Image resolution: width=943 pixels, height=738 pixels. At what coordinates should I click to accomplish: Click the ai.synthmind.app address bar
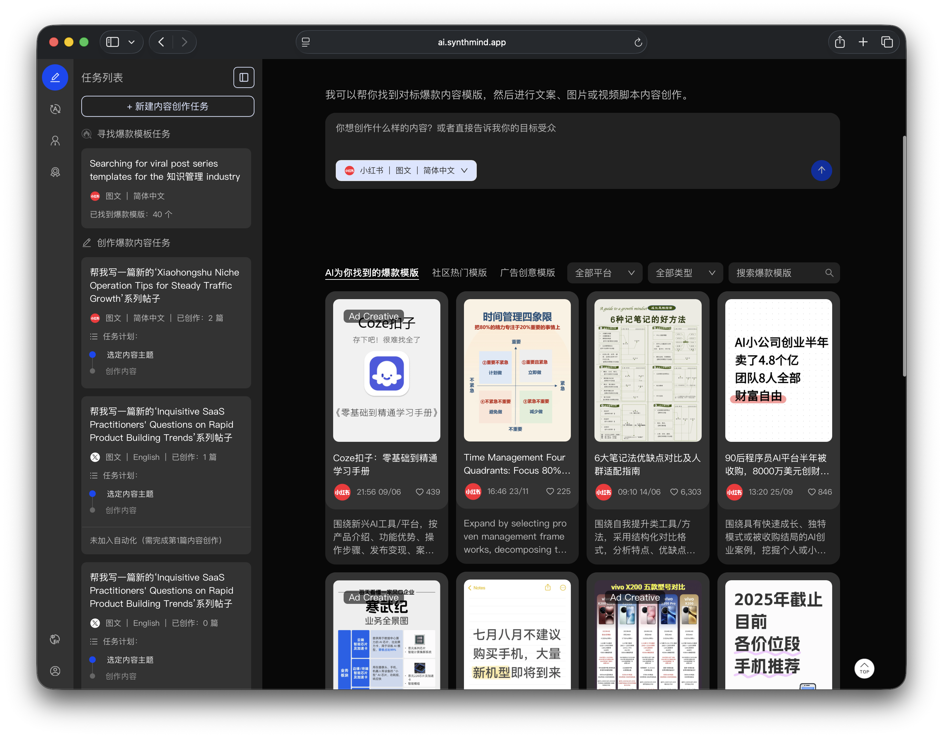point(471,42)
